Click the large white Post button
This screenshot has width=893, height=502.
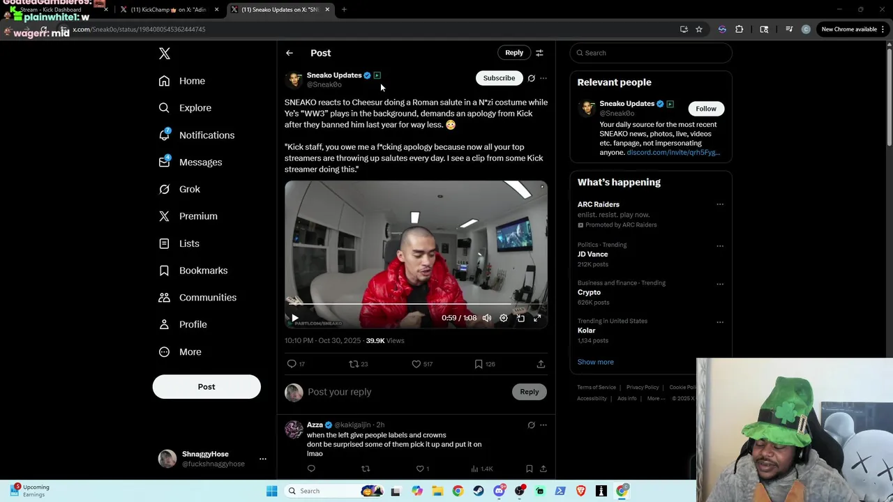(x=207, y=387)
